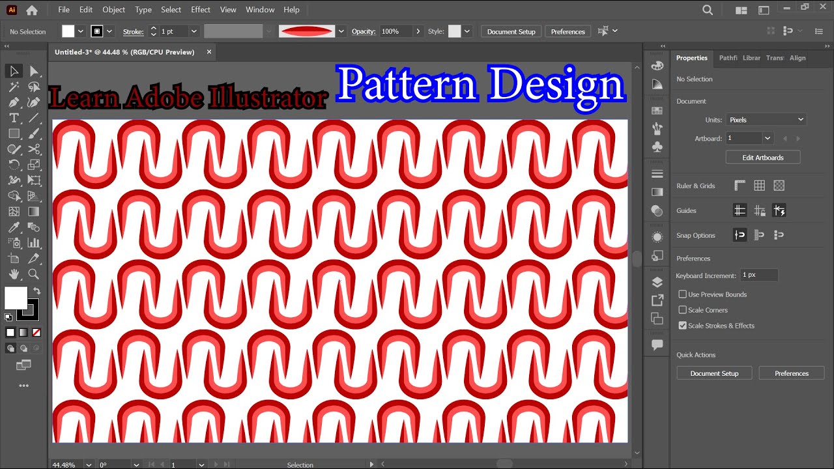Open the rotate view 0° dropdown
Screen dimensions: 834x469
pyautogui.click(x=136, y=464)
